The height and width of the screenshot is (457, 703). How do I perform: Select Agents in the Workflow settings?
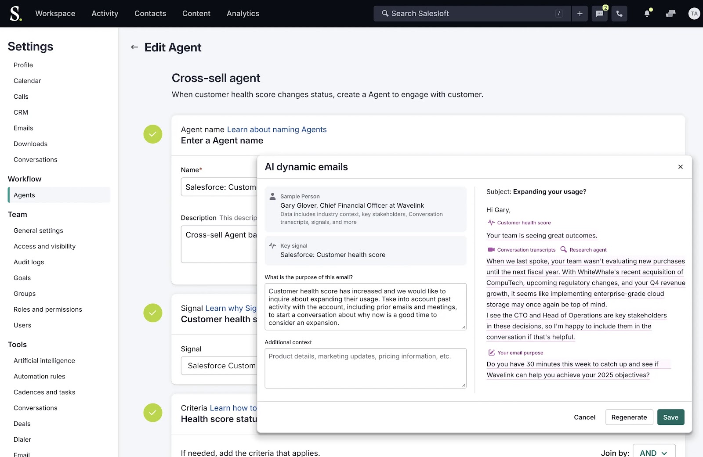point(59,195)
